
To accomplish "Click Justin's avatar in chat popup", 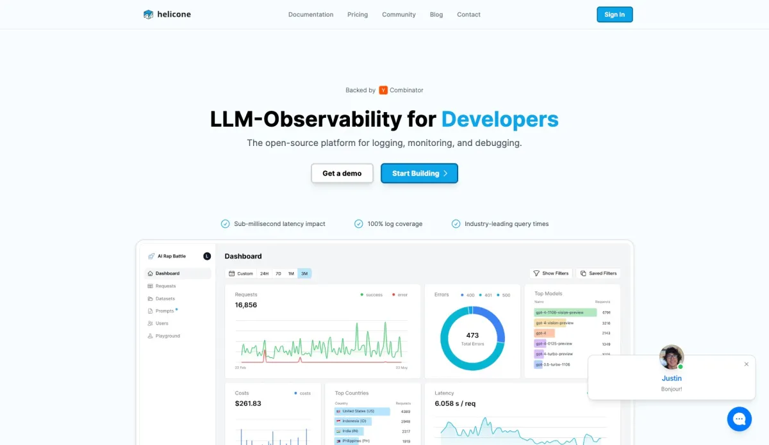I will [x=672, y=357].
